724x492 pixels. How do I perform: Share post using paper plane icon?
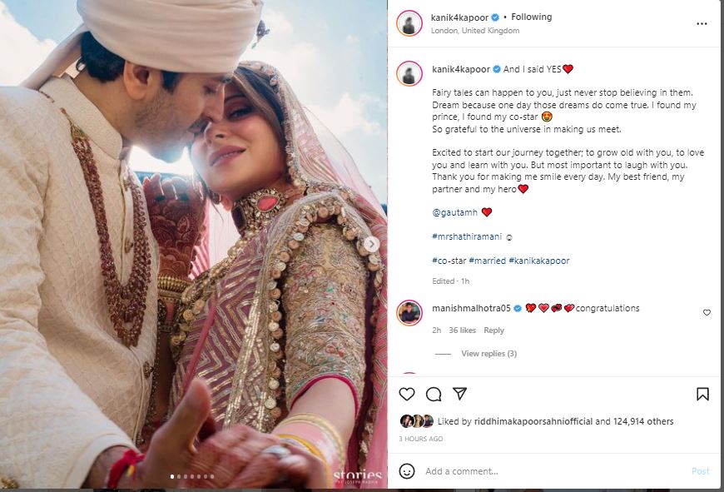coord(460,394)
